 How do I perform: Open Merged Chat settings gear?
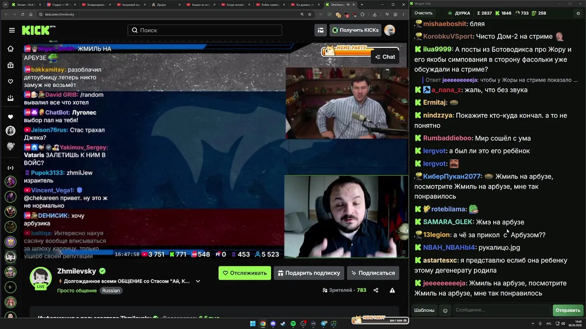pyautogui.click(x=578, y=13)
